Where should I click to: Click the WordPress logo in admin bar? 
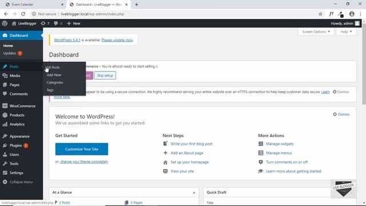click(x=5, y=23)
